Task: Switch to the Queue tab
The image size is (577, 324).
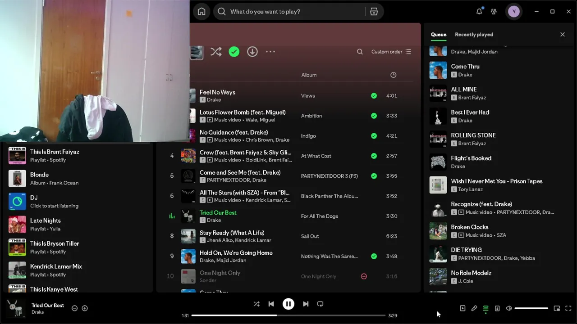Action: pyautogui.click(x=439, y=35)
